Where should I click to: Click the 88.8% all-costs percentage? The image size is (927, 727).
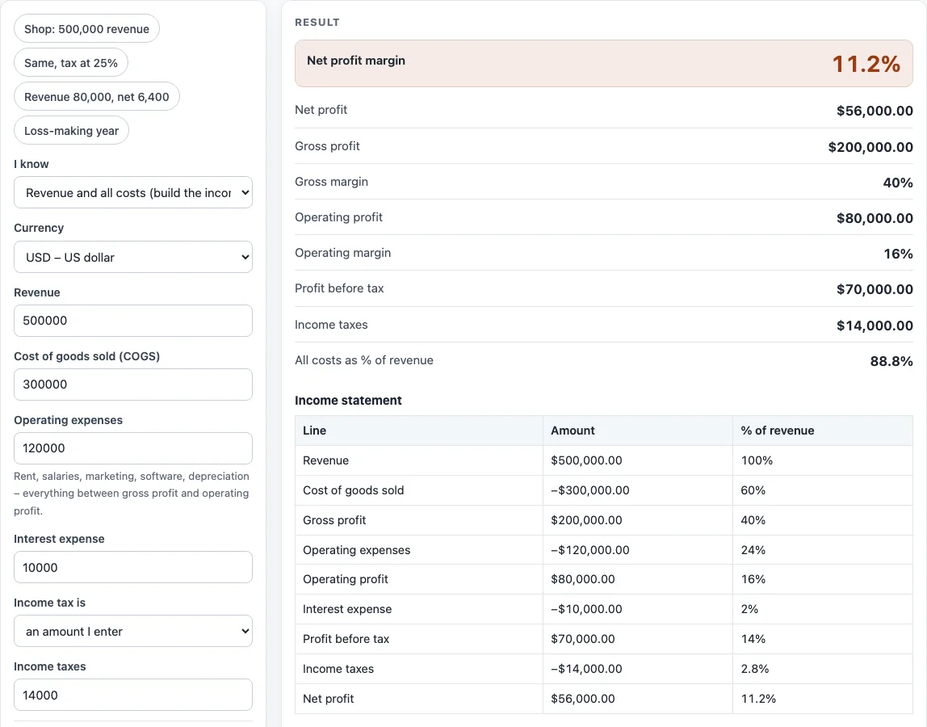click(891, 361)
